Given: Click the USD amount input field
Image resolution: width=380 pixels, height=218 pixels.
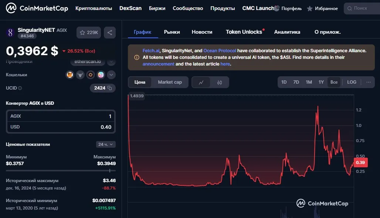Looking at the screenshot, I should 61,127.
